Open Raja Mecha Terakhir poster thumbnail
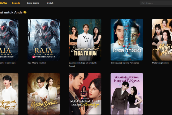Image resolution: width=172 pixels, height=115 pixels. (x=44, y=40)
